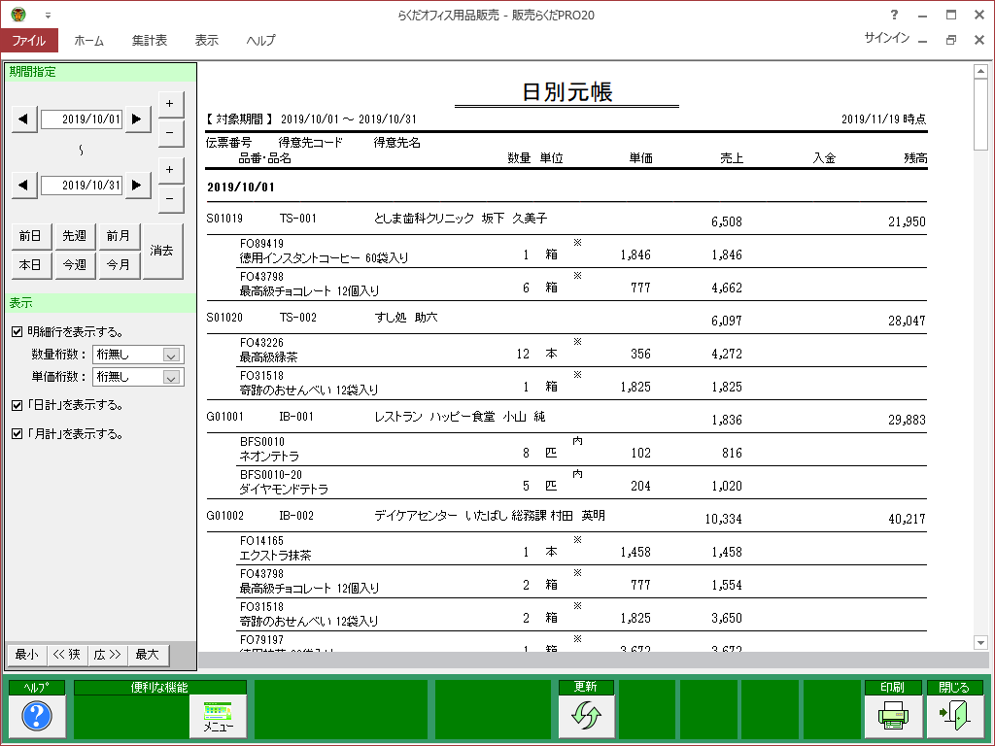Open the 数量桁数 dropdown

point(171,356)
